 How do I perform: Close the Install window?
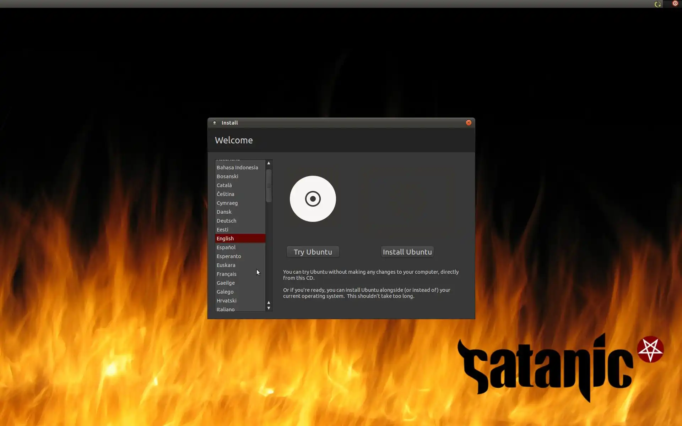469,122
